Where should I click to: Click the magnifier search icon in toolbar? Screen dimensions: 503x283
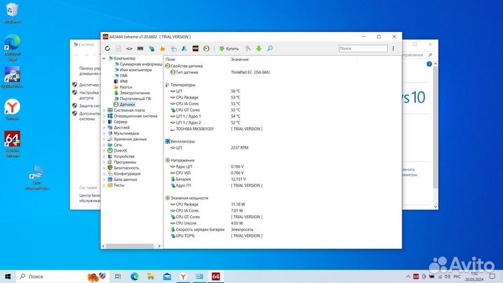pos(270,48)
